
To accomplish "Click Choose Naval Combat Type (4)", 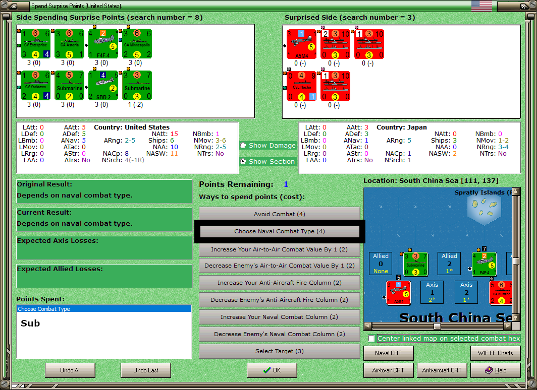I will [x=280, y=231].
